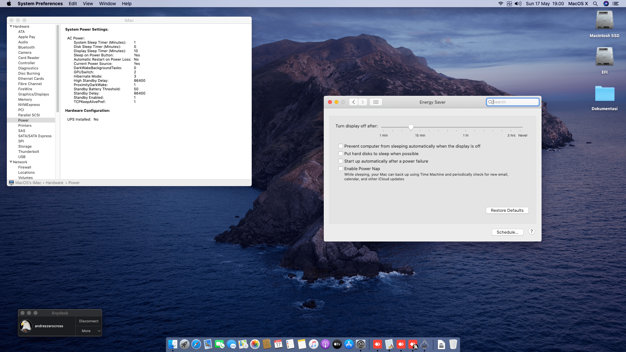Collapse the Hardware tree section
The height and width of the screenshot is (352, 626).
tap(11, 26)
